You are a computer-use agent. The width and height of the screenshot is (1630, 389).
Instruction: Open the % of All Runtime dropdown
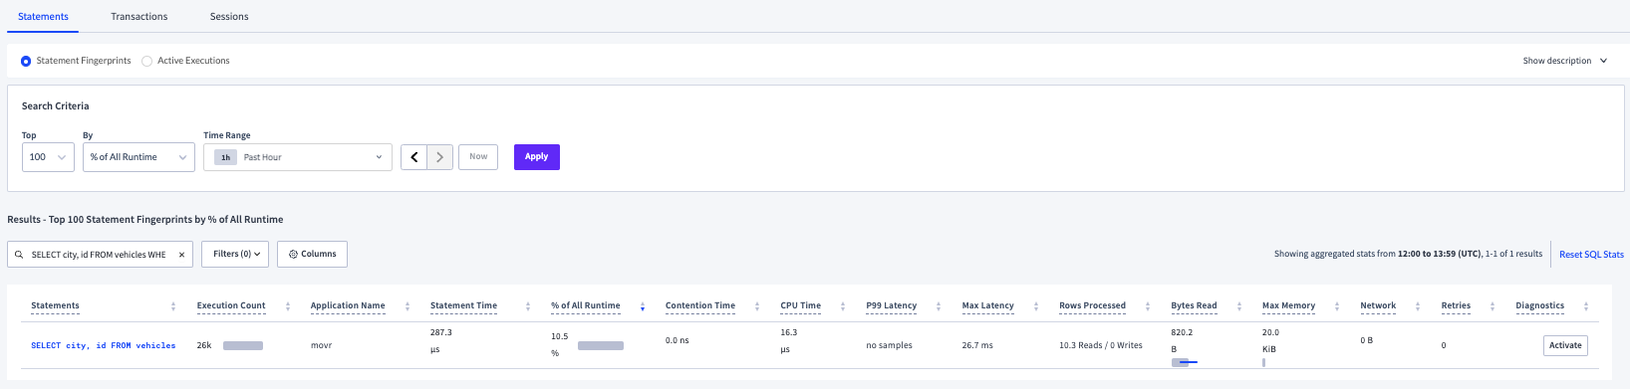[x=138, y=157]
